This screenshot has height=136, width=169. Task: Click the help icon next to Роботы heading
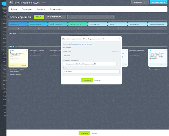pyautogui.click(x=16, y=46)
